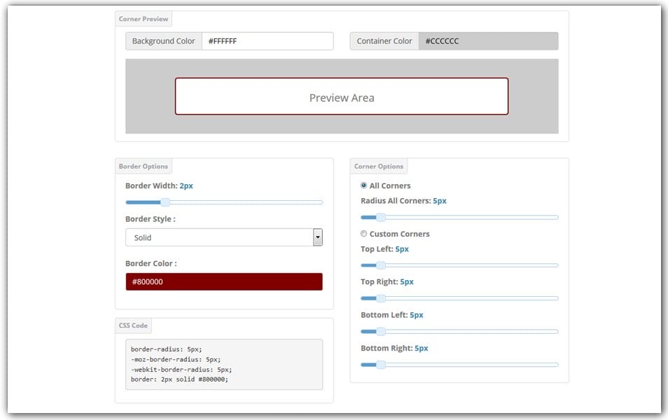Image resolution: width=668 pixels, height=420 pixels.
Task: Click the Solid border style combo box
Action: coord(218,237)
